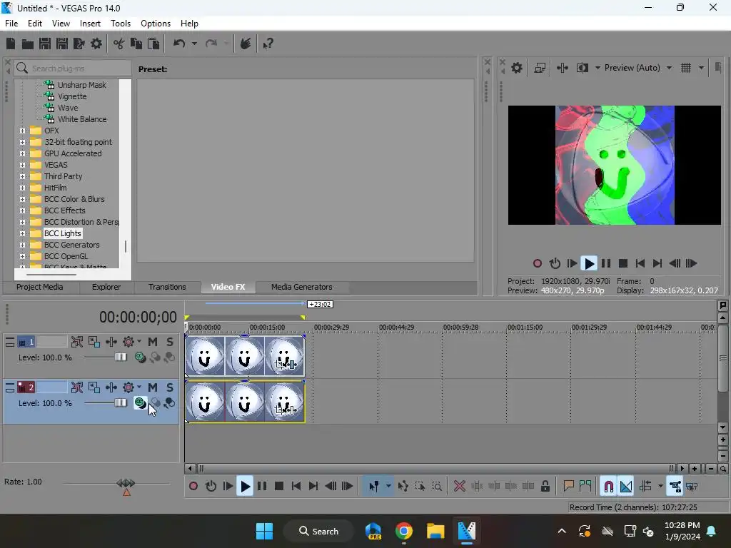Click the Insert Marker icon
Image resolution: width=731 pixels, height=548 pixels.
[568, 487]
